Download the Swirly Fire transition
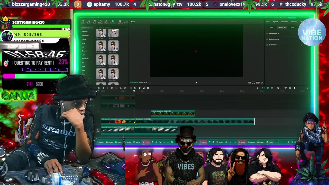329x185 pixels. point(105,77)
